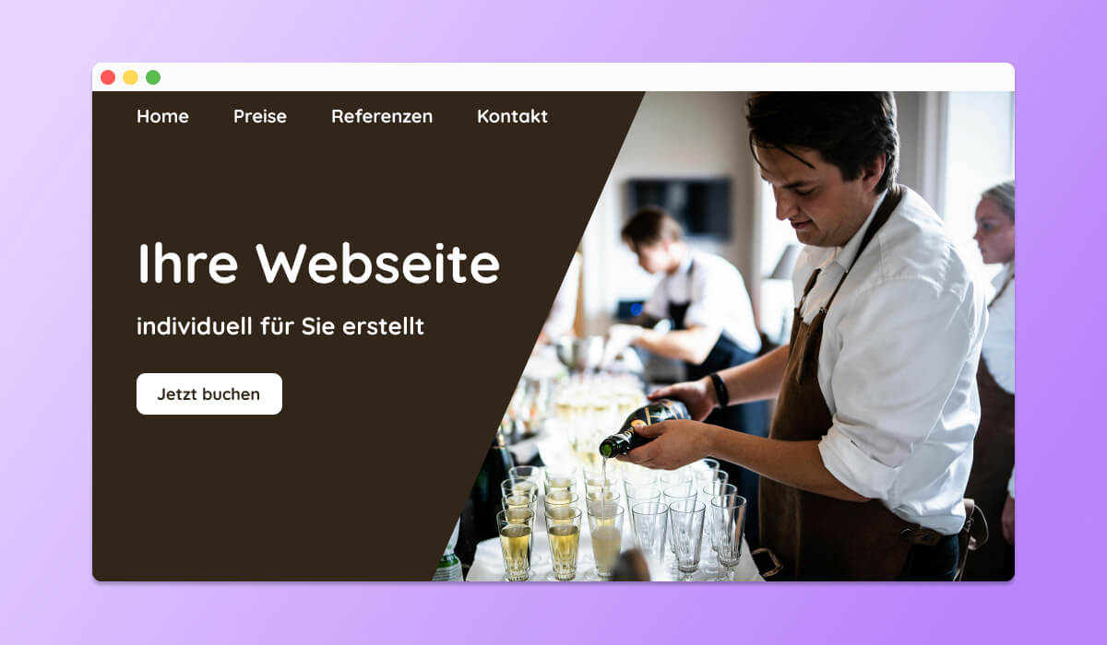Open the Referenzen menu item

382,116
